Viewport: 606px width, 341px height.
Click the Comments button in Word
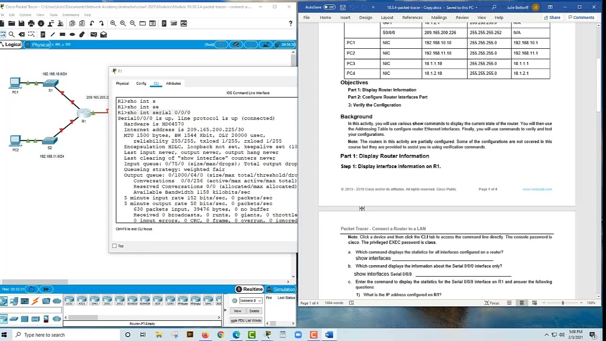click(x=581, y=18)
